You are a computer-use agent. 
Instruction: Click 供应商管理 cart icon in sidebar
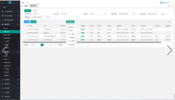(2, 20)
